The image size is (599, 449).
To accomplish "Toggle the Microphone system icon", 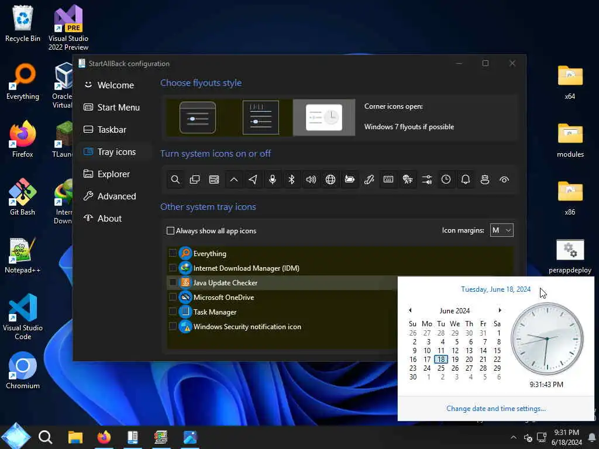I will (x=273, y=179).
